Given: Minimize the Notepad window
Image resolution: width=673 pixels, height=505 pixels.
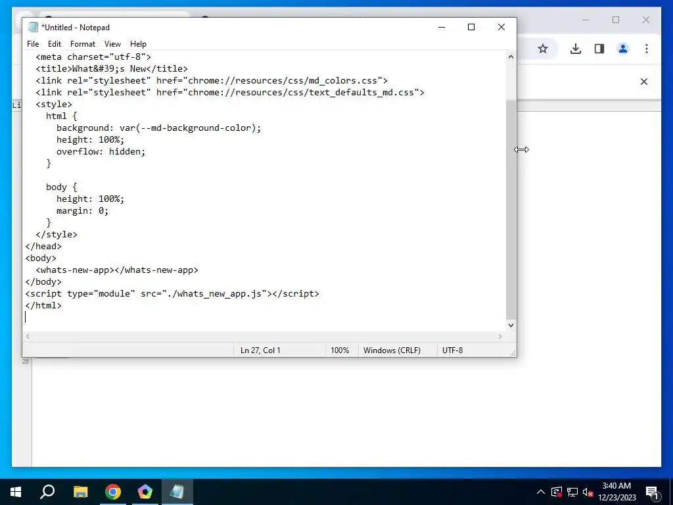Looking at the screenshot, I should [x=442, y=27].
